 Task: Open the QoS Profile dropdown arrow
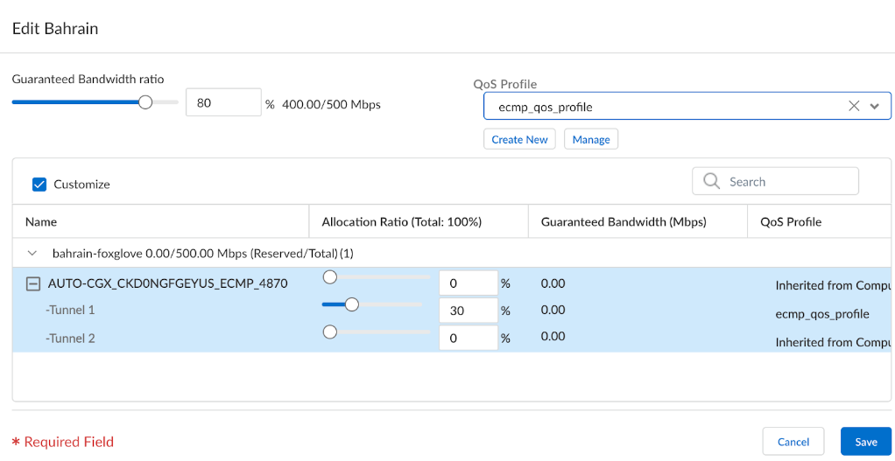point(875,106)
